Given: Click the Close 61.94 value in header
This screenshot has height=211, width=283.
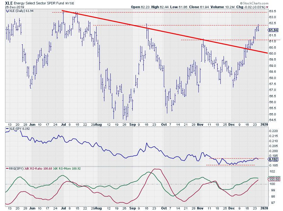Looking at the screenshot, I should [199, 7].
